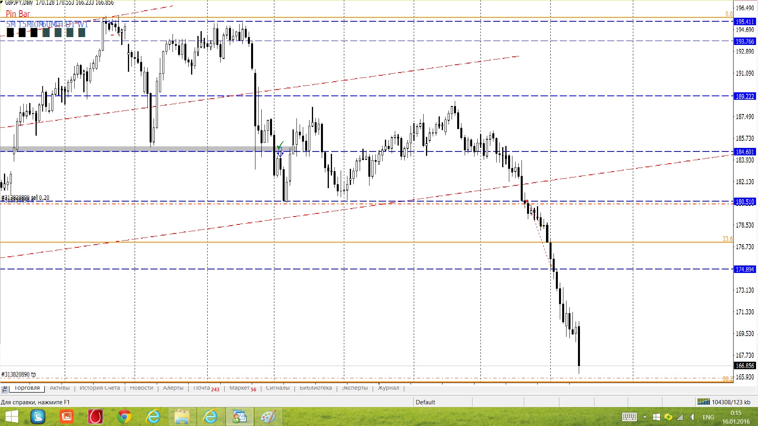This screenshot has width=758, height=426.
Task: Click the Windows flag tray icon
Action: pyautogui.click(x=657, y=417)
